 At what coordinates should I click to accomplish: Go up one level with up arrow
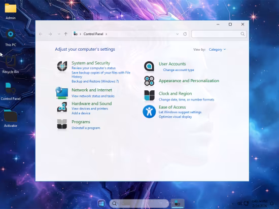[66, 34]
